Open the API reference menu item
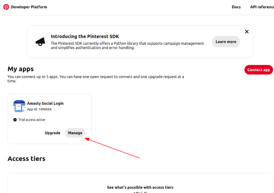 [x=262, y=7]
